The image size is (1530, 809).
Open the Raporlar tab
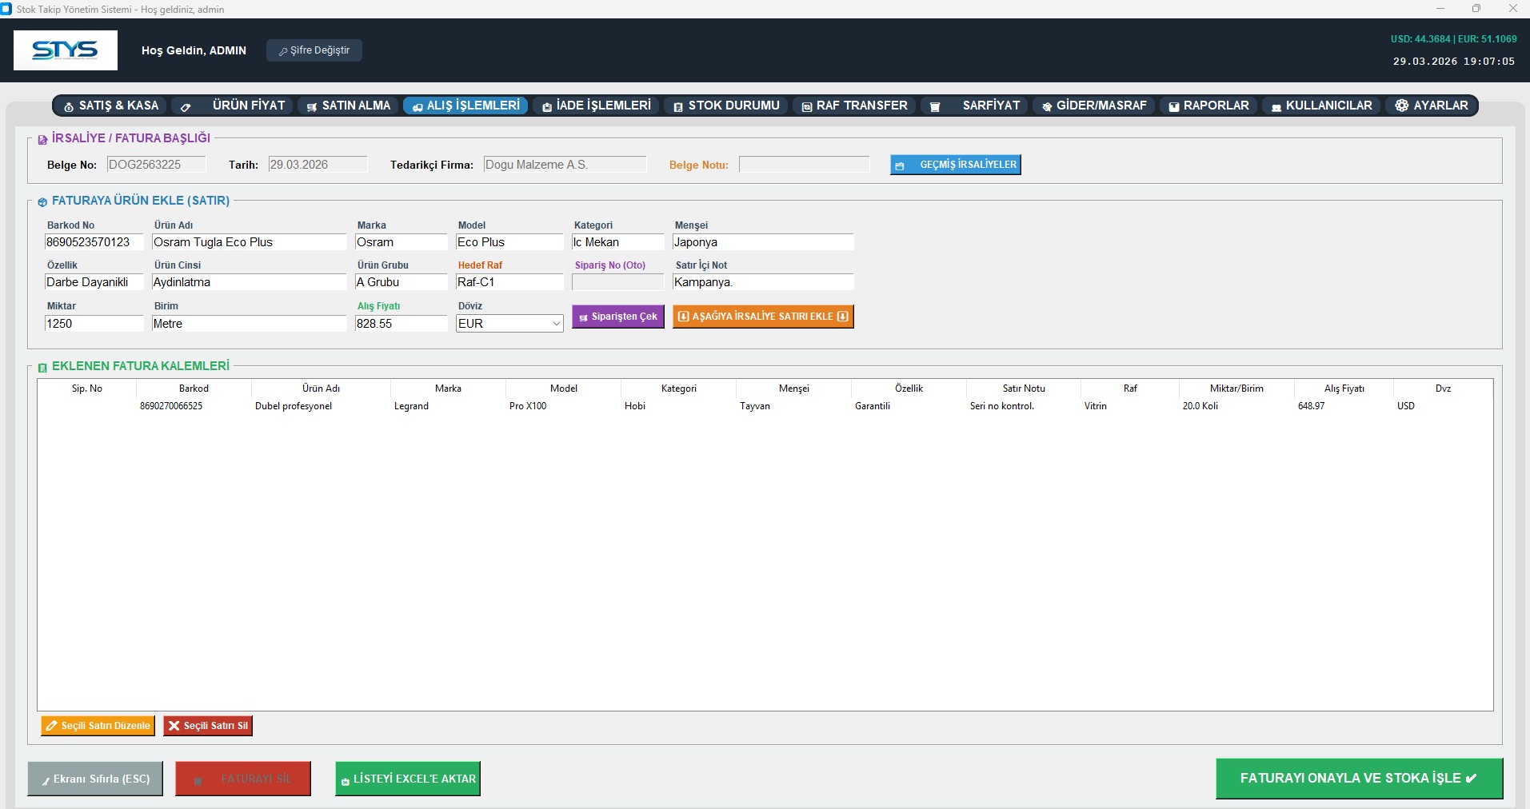click(1208, 106)
